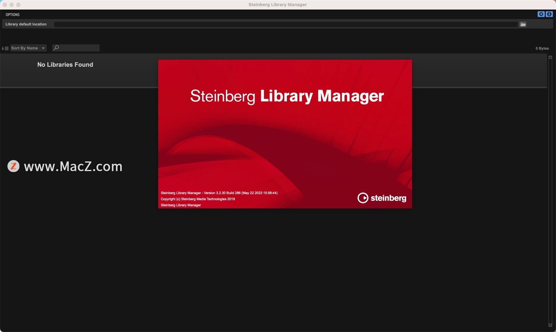Screen dimensions: 556x332
Task: Toggle the sort order direction icon
Action: tap(5, 48)
